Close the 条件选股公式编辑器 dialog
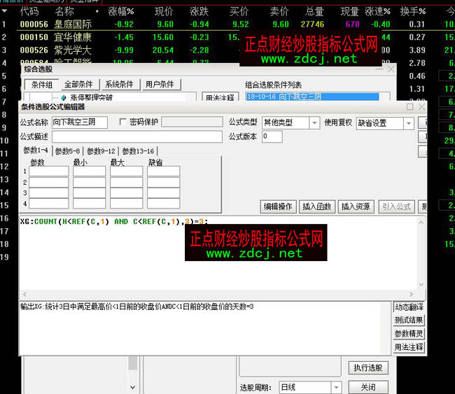Screen dimensions: 455x394 click(421, 107)
